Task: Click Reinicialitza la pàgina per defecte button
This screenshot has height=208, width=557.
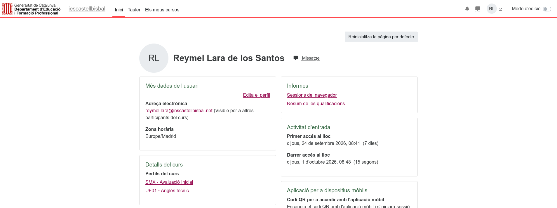Action: pyautogui.click(x=381, y=37)
